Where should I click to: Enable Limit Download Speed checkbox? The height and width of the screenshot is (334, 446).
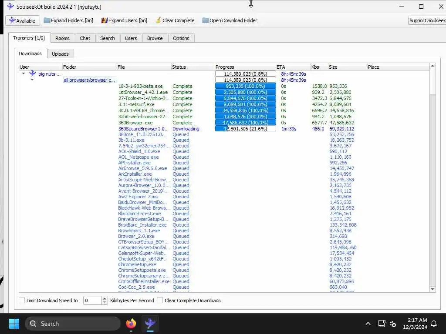tap(22, 300)
